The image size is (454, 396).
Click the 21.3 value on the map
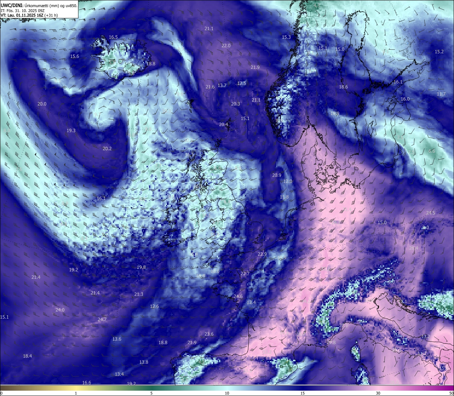pos(139,294)
